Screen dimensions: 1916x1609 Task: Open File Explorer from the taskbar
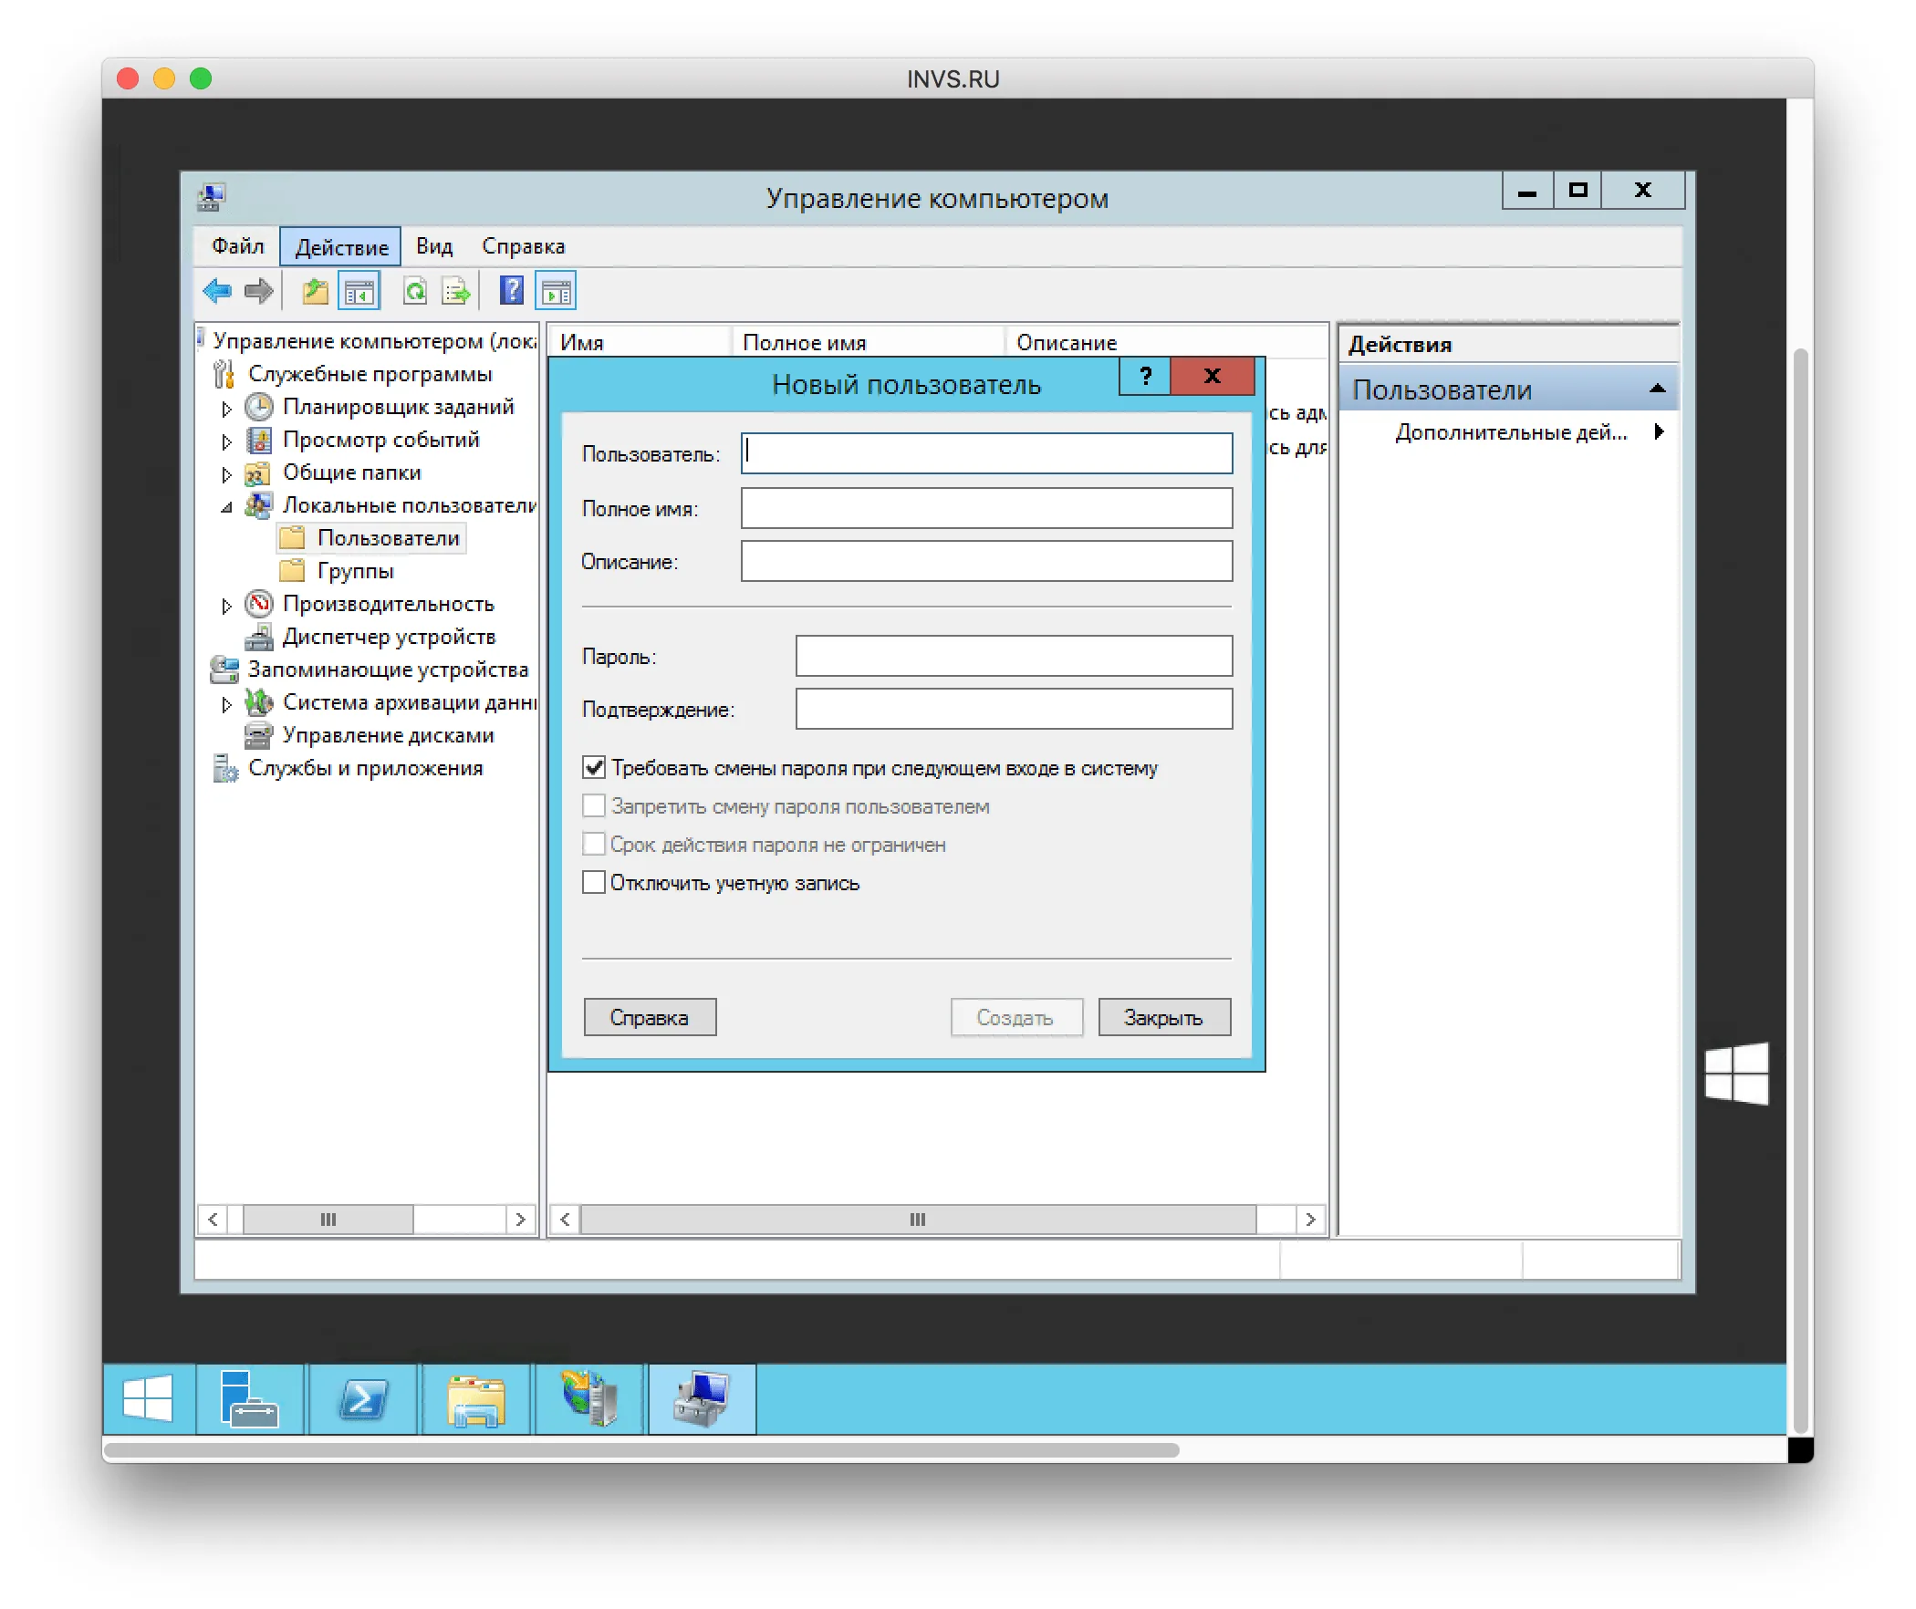[x=476, y=1398]
